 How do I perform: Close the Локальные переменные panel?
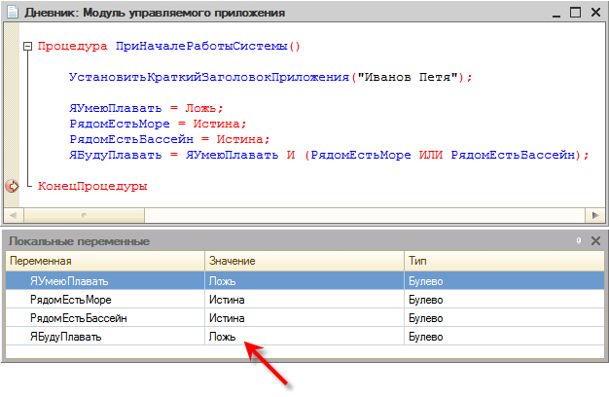coord(595,241)
